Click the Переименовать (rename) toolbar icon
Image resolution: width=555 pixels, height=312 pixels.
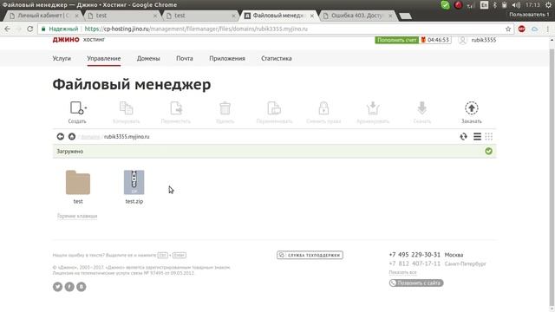click(274, 108)
